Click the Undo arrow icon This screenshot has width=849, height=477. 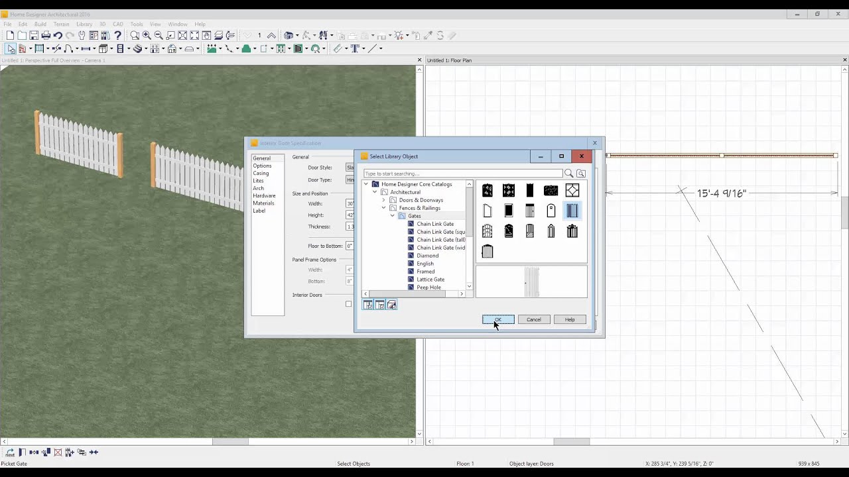click(x=58, y=35)
